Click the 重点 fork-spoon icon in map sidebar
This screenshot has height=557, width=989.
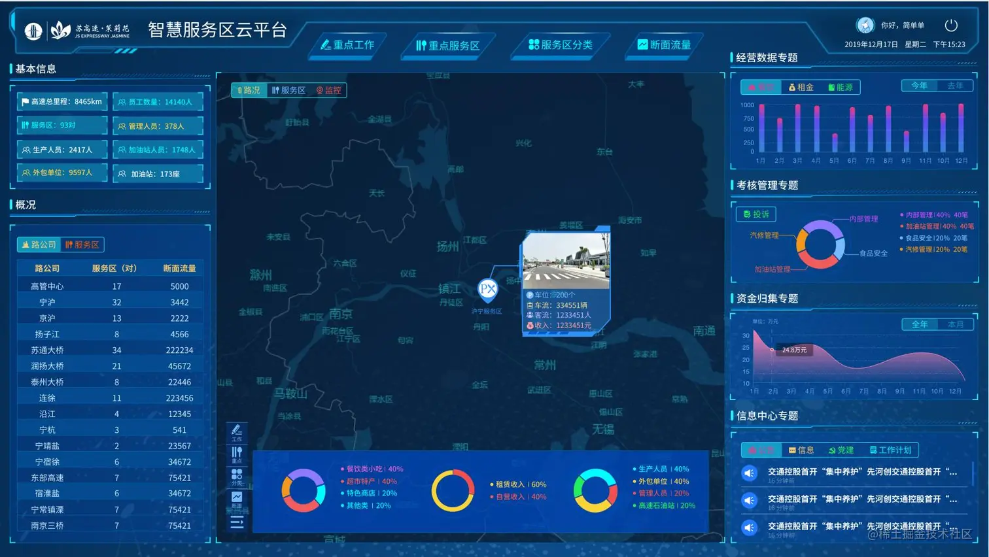point(237,455)
